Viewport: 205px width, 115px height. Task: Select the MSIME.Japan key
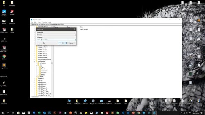pos(42,86)
